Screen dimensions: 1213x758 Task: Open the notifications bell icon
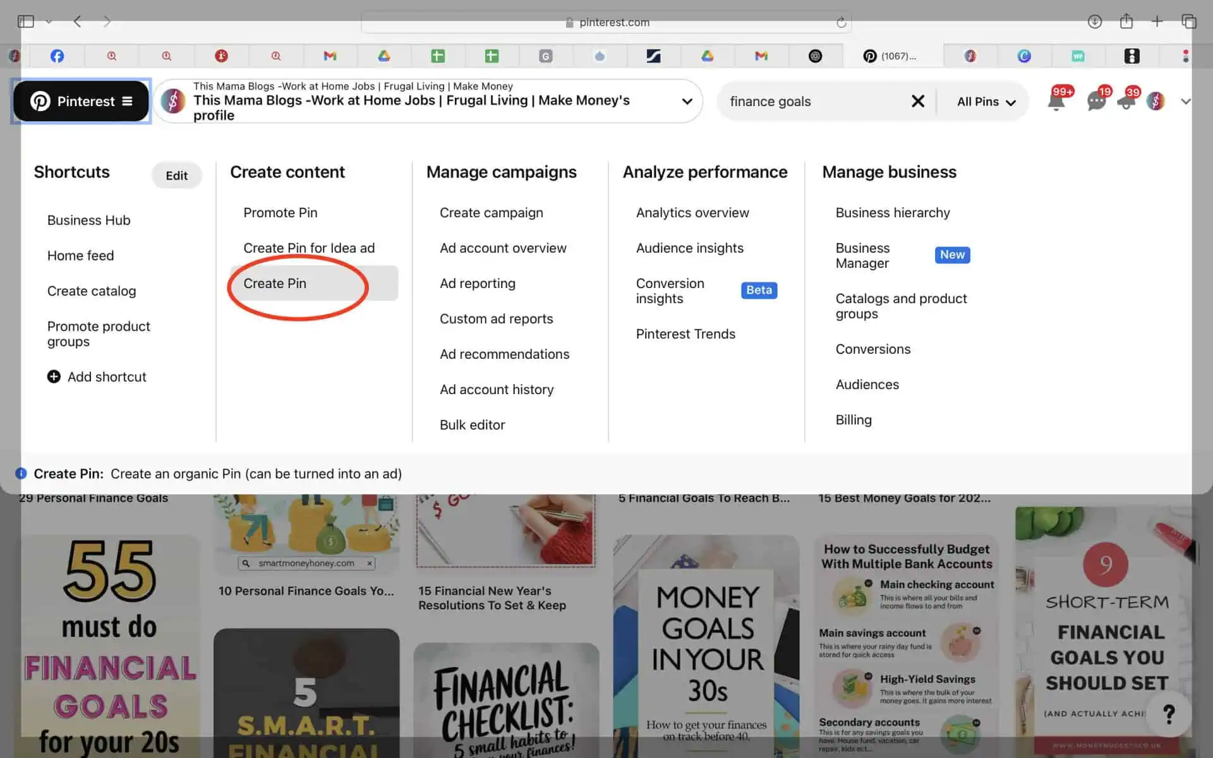point(1056,102)
